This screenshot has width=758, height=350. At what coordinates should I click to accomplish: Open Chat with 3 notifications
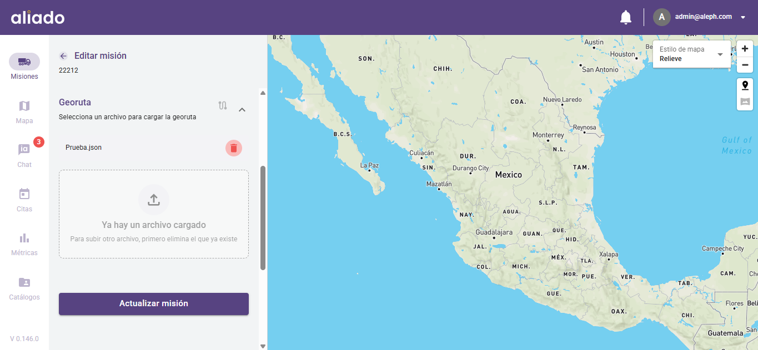pos(24,155)
